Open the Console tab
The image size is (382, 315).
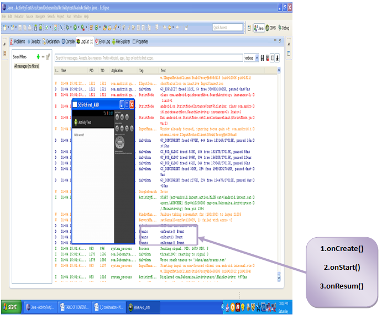68,41
